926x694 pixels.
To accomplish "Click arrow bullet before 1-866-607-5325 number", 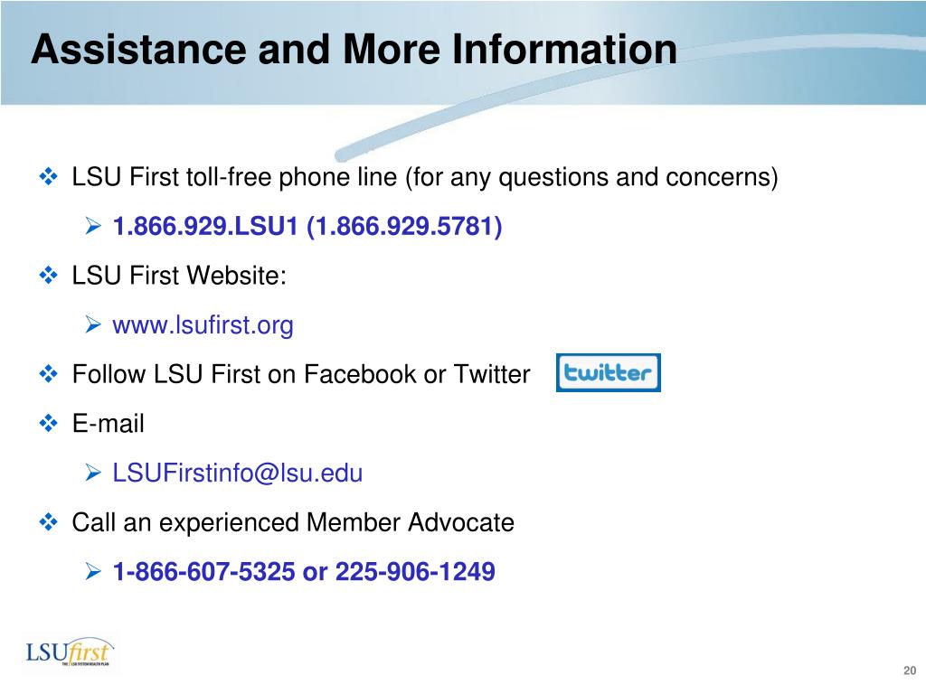I will 93,571.
